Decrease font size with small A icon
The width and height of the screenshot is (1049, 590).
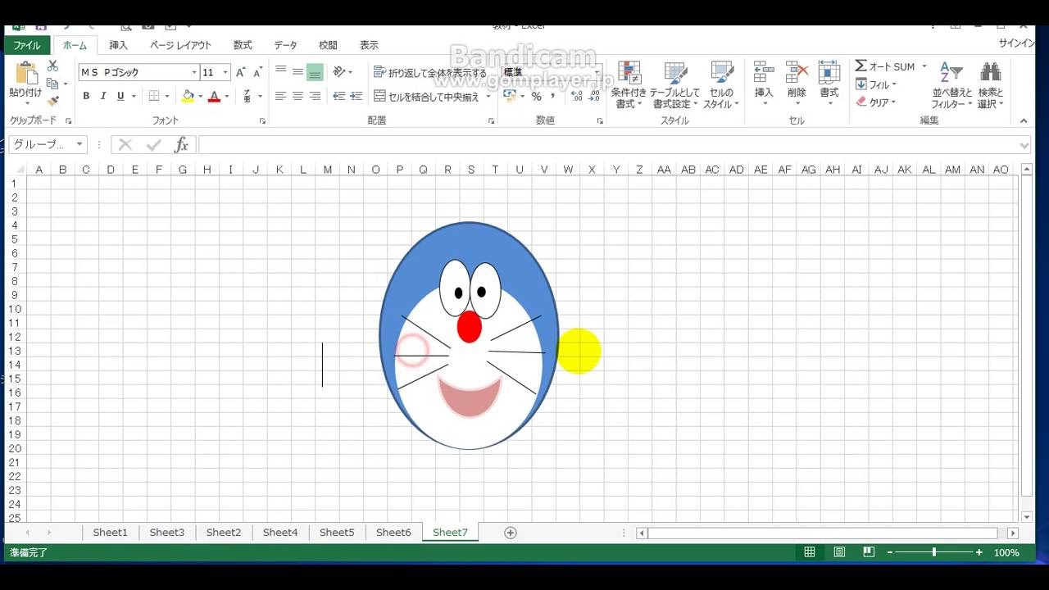point(257,72)
